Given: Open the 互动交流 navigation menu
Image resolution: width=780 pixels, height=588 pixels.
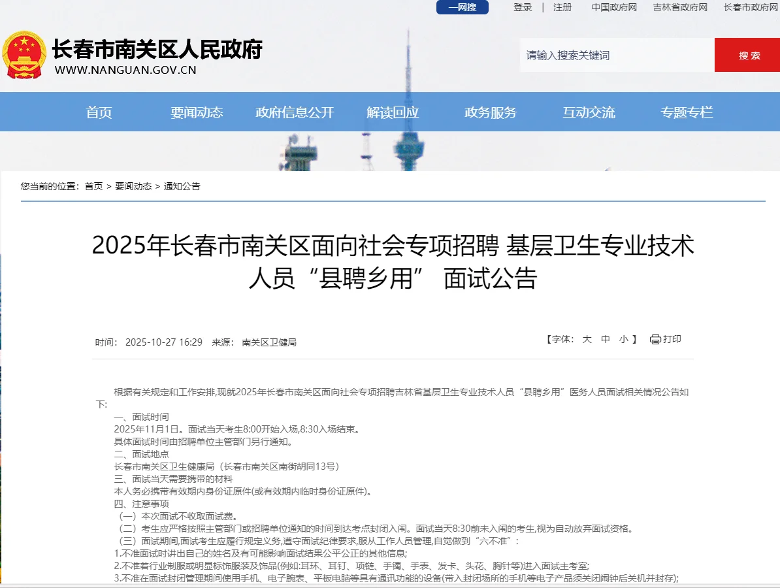Looking at the screenshot, I should click(x=589, y=112).
